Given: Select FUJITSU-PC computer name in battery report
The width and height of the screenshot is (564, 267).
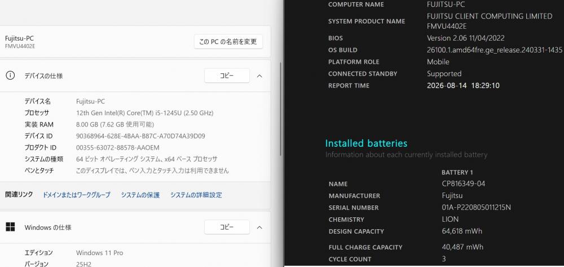Looking at the screenshot, I should tap(445, 5).
